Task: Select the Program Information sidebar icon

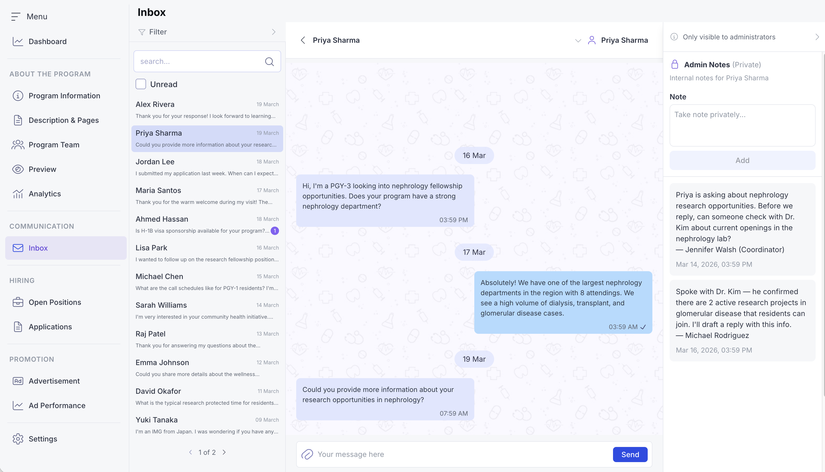Action: [17, 96]
